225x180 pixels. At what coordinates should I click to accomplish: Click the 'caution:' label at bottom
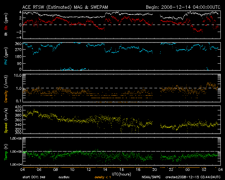[x=64, y=177]
